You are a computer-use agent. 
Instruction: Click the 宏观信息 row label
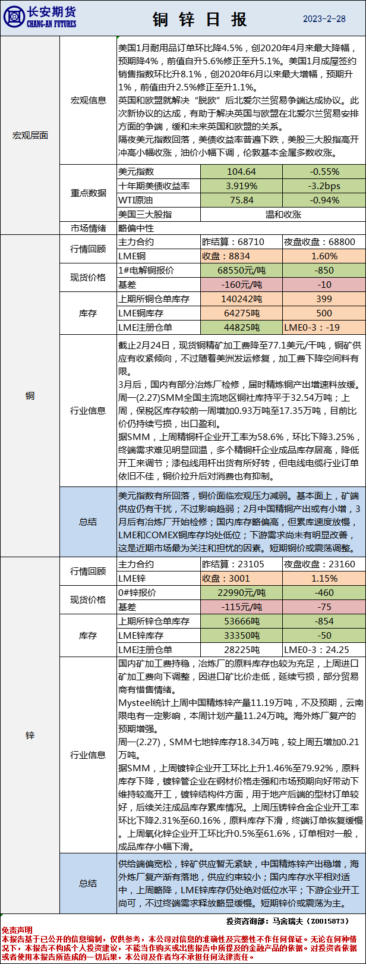(89, 100)
